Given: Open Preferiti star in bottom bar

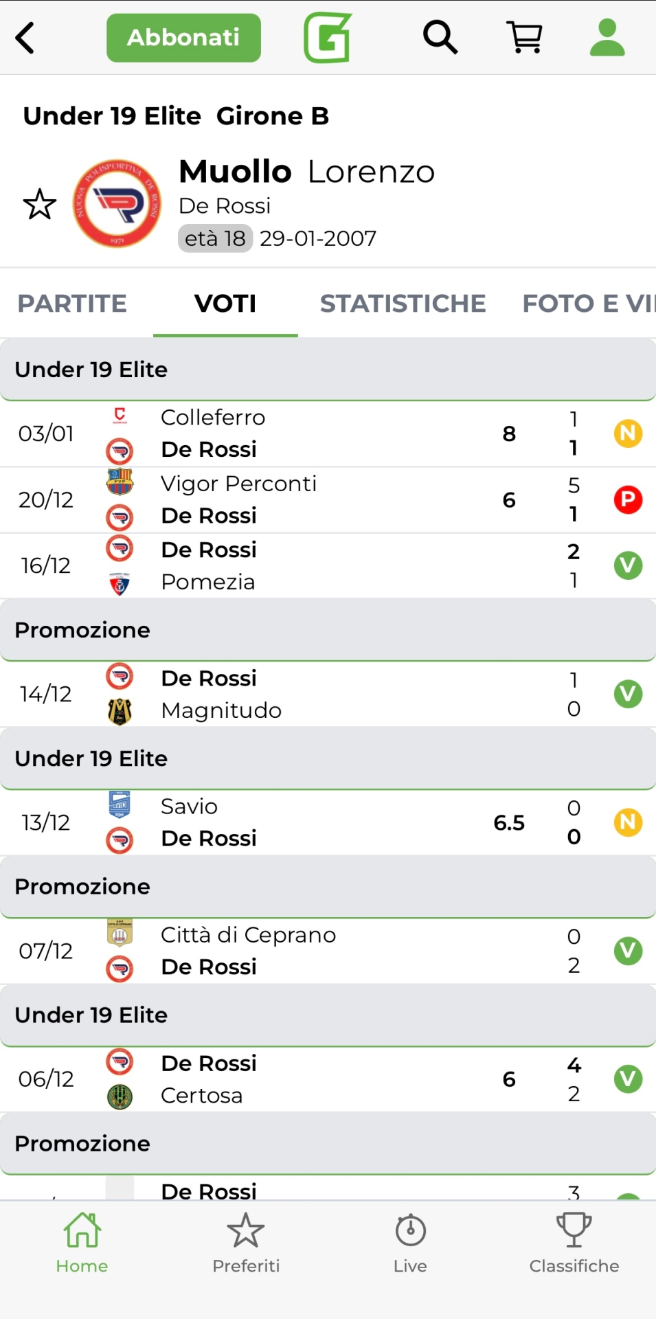Looking at the screenshot, I should (x=246, y=1242).
